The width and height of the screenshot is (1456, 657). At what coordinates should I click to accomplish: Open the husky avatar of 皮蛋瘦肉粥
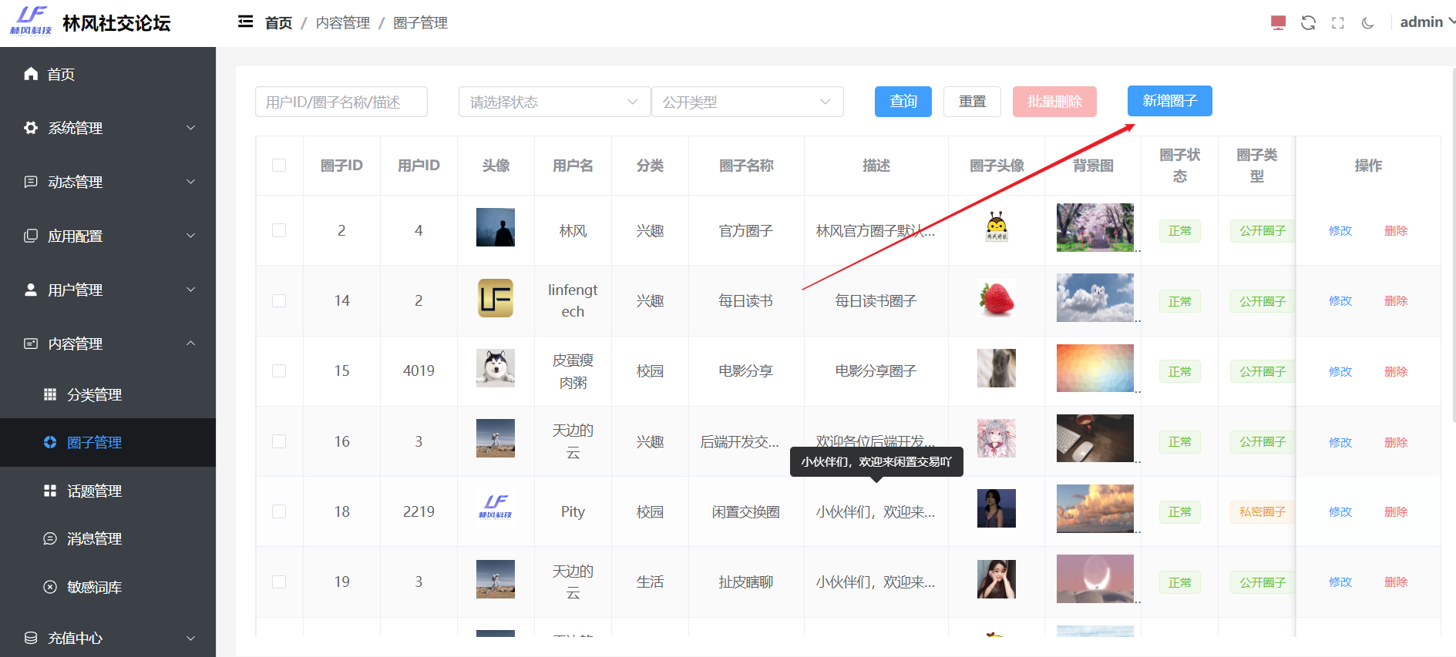pyautogui.click(x=496, y=368)
